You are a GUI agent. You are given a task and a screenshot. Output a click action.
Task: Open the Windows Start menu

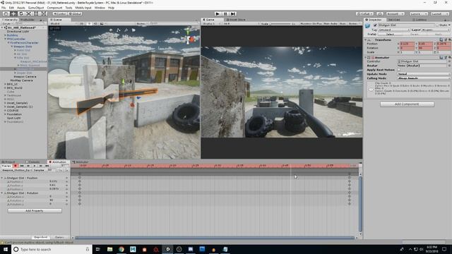click(x=6, y=249)
